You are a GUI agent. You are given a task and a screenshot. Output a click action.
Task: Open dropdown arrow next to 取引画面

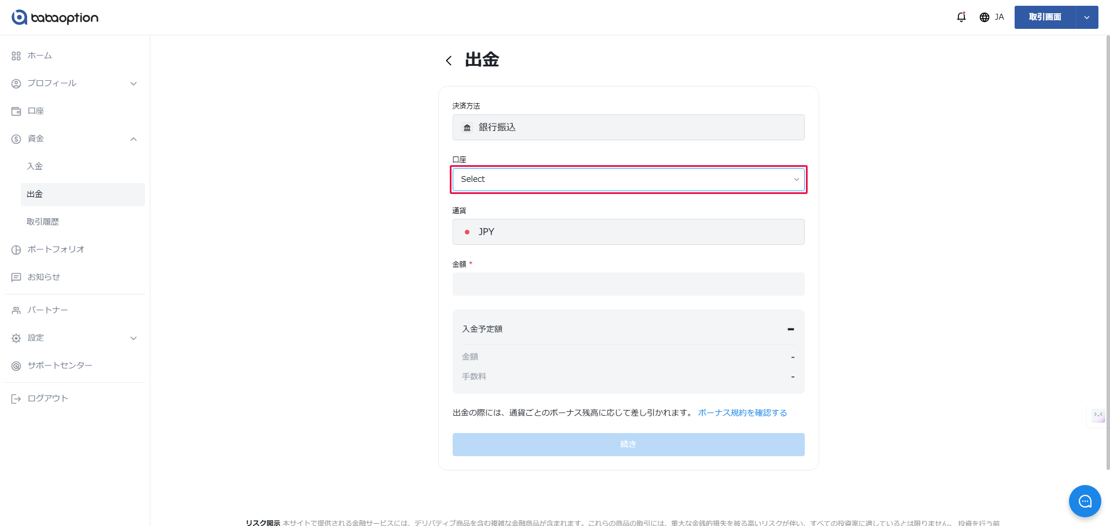tap(1086, 17)
